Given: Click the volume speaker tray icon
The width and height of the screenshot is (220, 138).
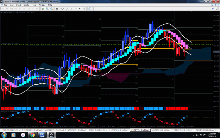Looking at the screenshot, I should (x=197, y=135).
